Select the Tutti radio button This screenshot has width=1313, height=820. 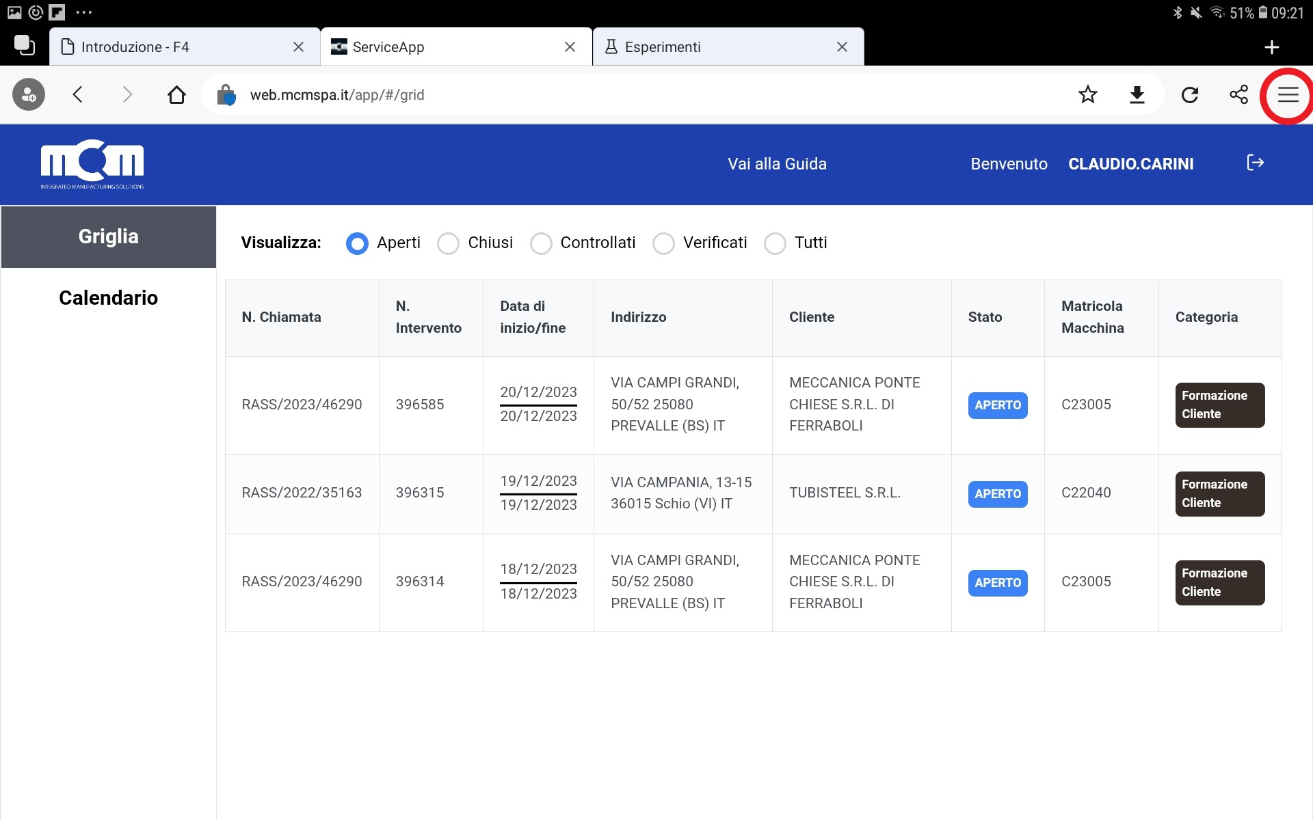point(775,243)
